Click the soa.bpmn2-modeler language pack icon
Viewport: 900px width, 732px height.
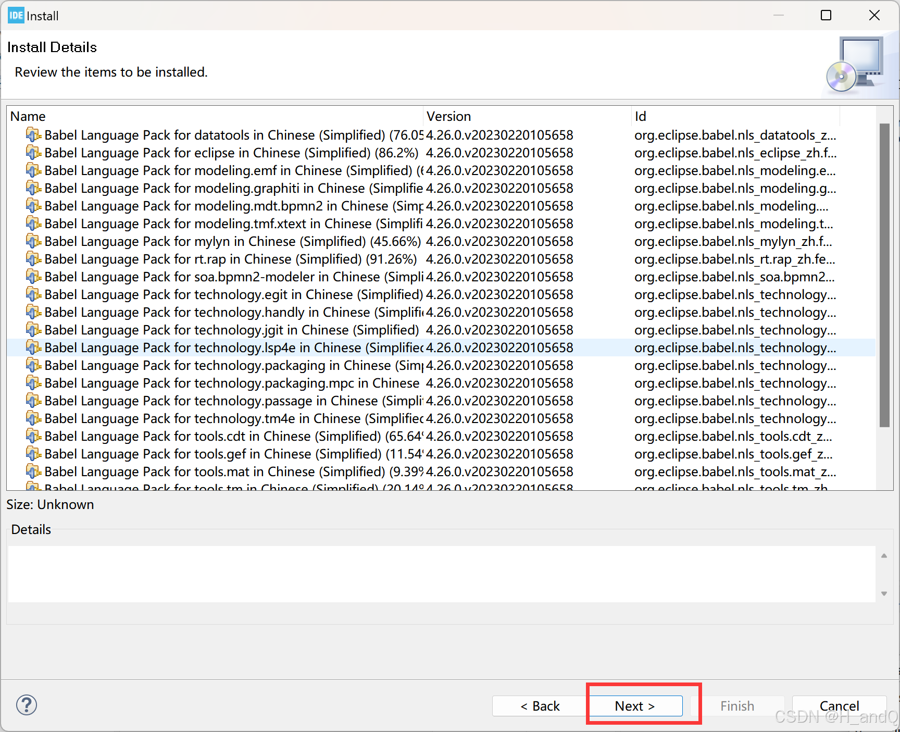point(33,277)
